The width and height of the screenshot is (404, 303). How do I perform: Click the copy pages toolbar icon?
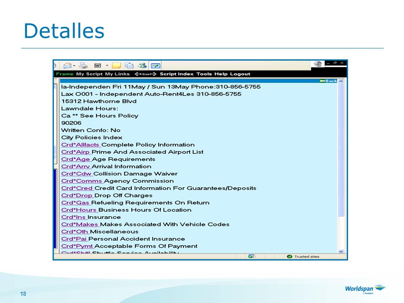click(x=129, y=66)
